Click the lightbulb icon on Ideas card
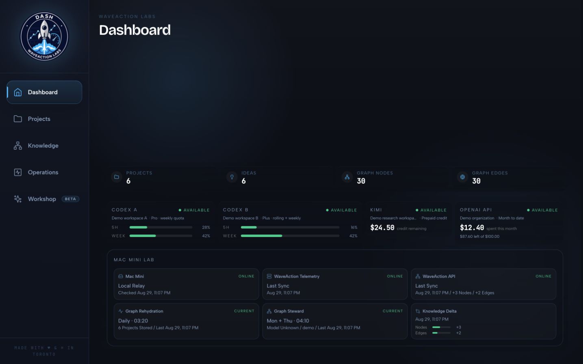This screenshot has height=364, width=583. pyautogui.click(x=232, y=177)
